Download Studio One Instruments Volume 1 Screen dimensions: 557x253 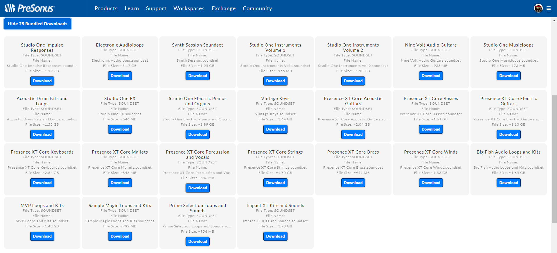275,81
